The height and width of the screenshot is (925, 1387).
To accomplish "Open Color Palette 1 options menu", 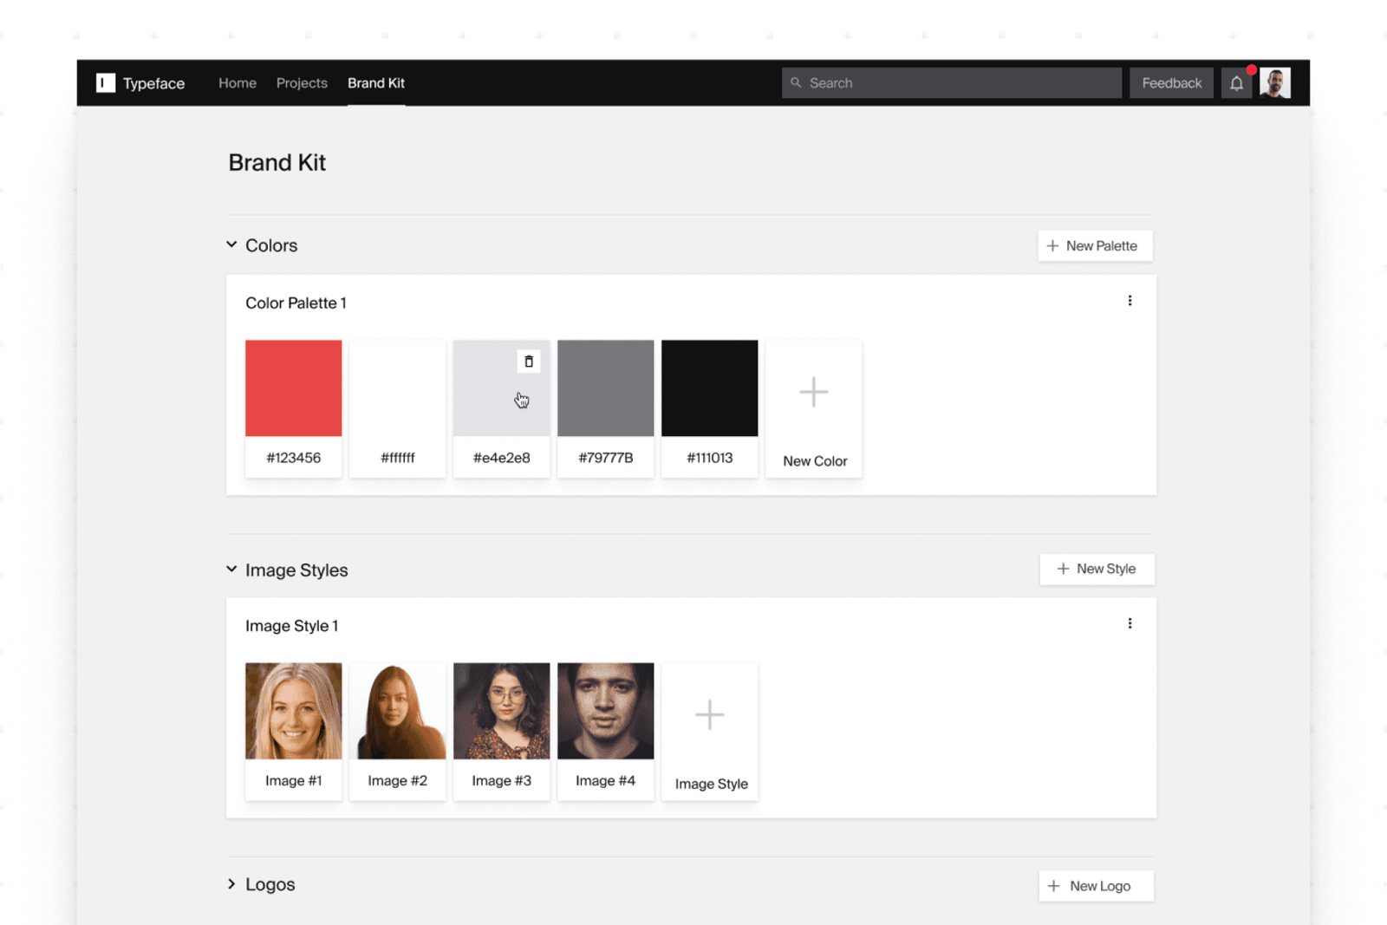I will pos(1130,301).
